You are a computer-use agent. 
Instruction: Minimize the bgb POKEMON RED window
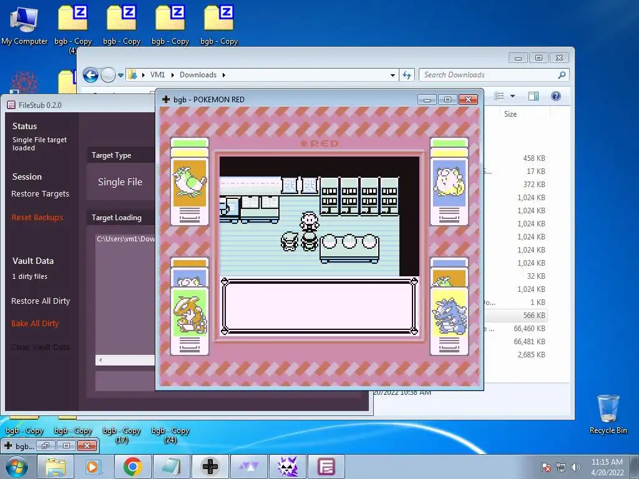(x=427, y=100)
